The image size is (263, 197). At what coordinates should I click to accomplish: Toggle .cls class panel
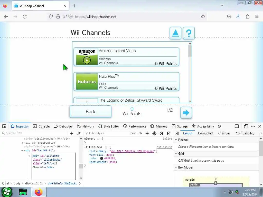[x=140, y=133]
